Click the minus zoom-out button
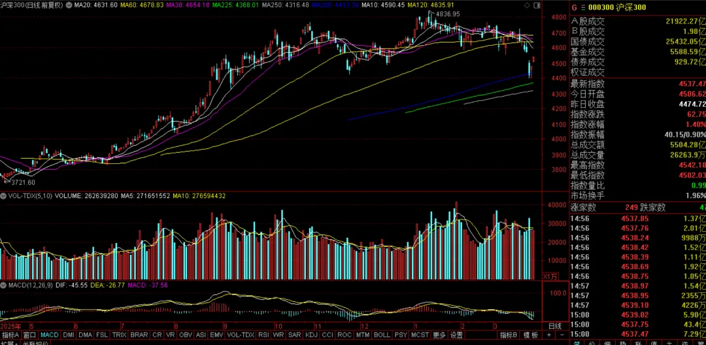706x345 pixels. [x=562, y=335]
